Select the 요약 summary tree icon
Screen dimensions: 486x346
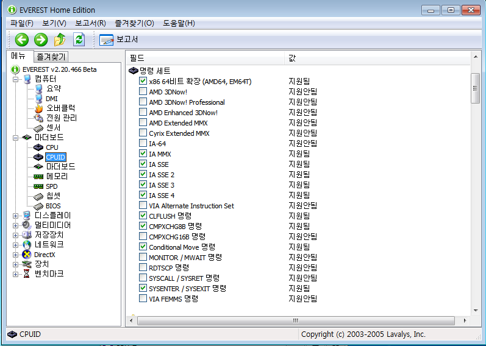(38, 89)
